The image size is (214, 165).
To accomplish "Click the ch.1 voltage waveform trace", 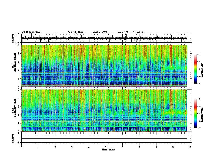I will coord(104,38).
